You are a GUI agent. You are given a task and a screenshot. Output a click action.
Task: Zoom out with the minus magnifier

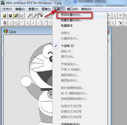point(36,16)
